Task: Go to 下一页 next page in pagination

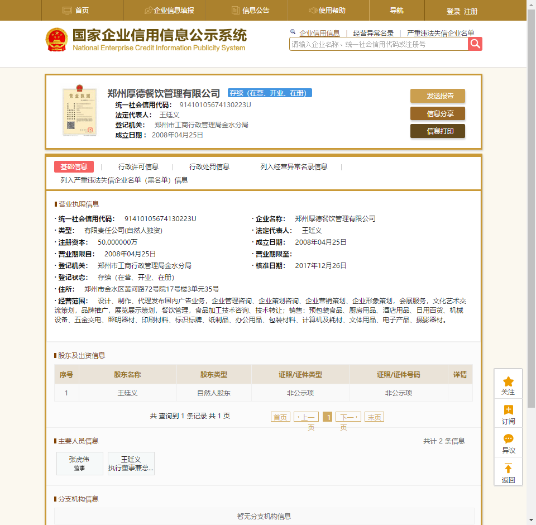Action: coord(348,417)
